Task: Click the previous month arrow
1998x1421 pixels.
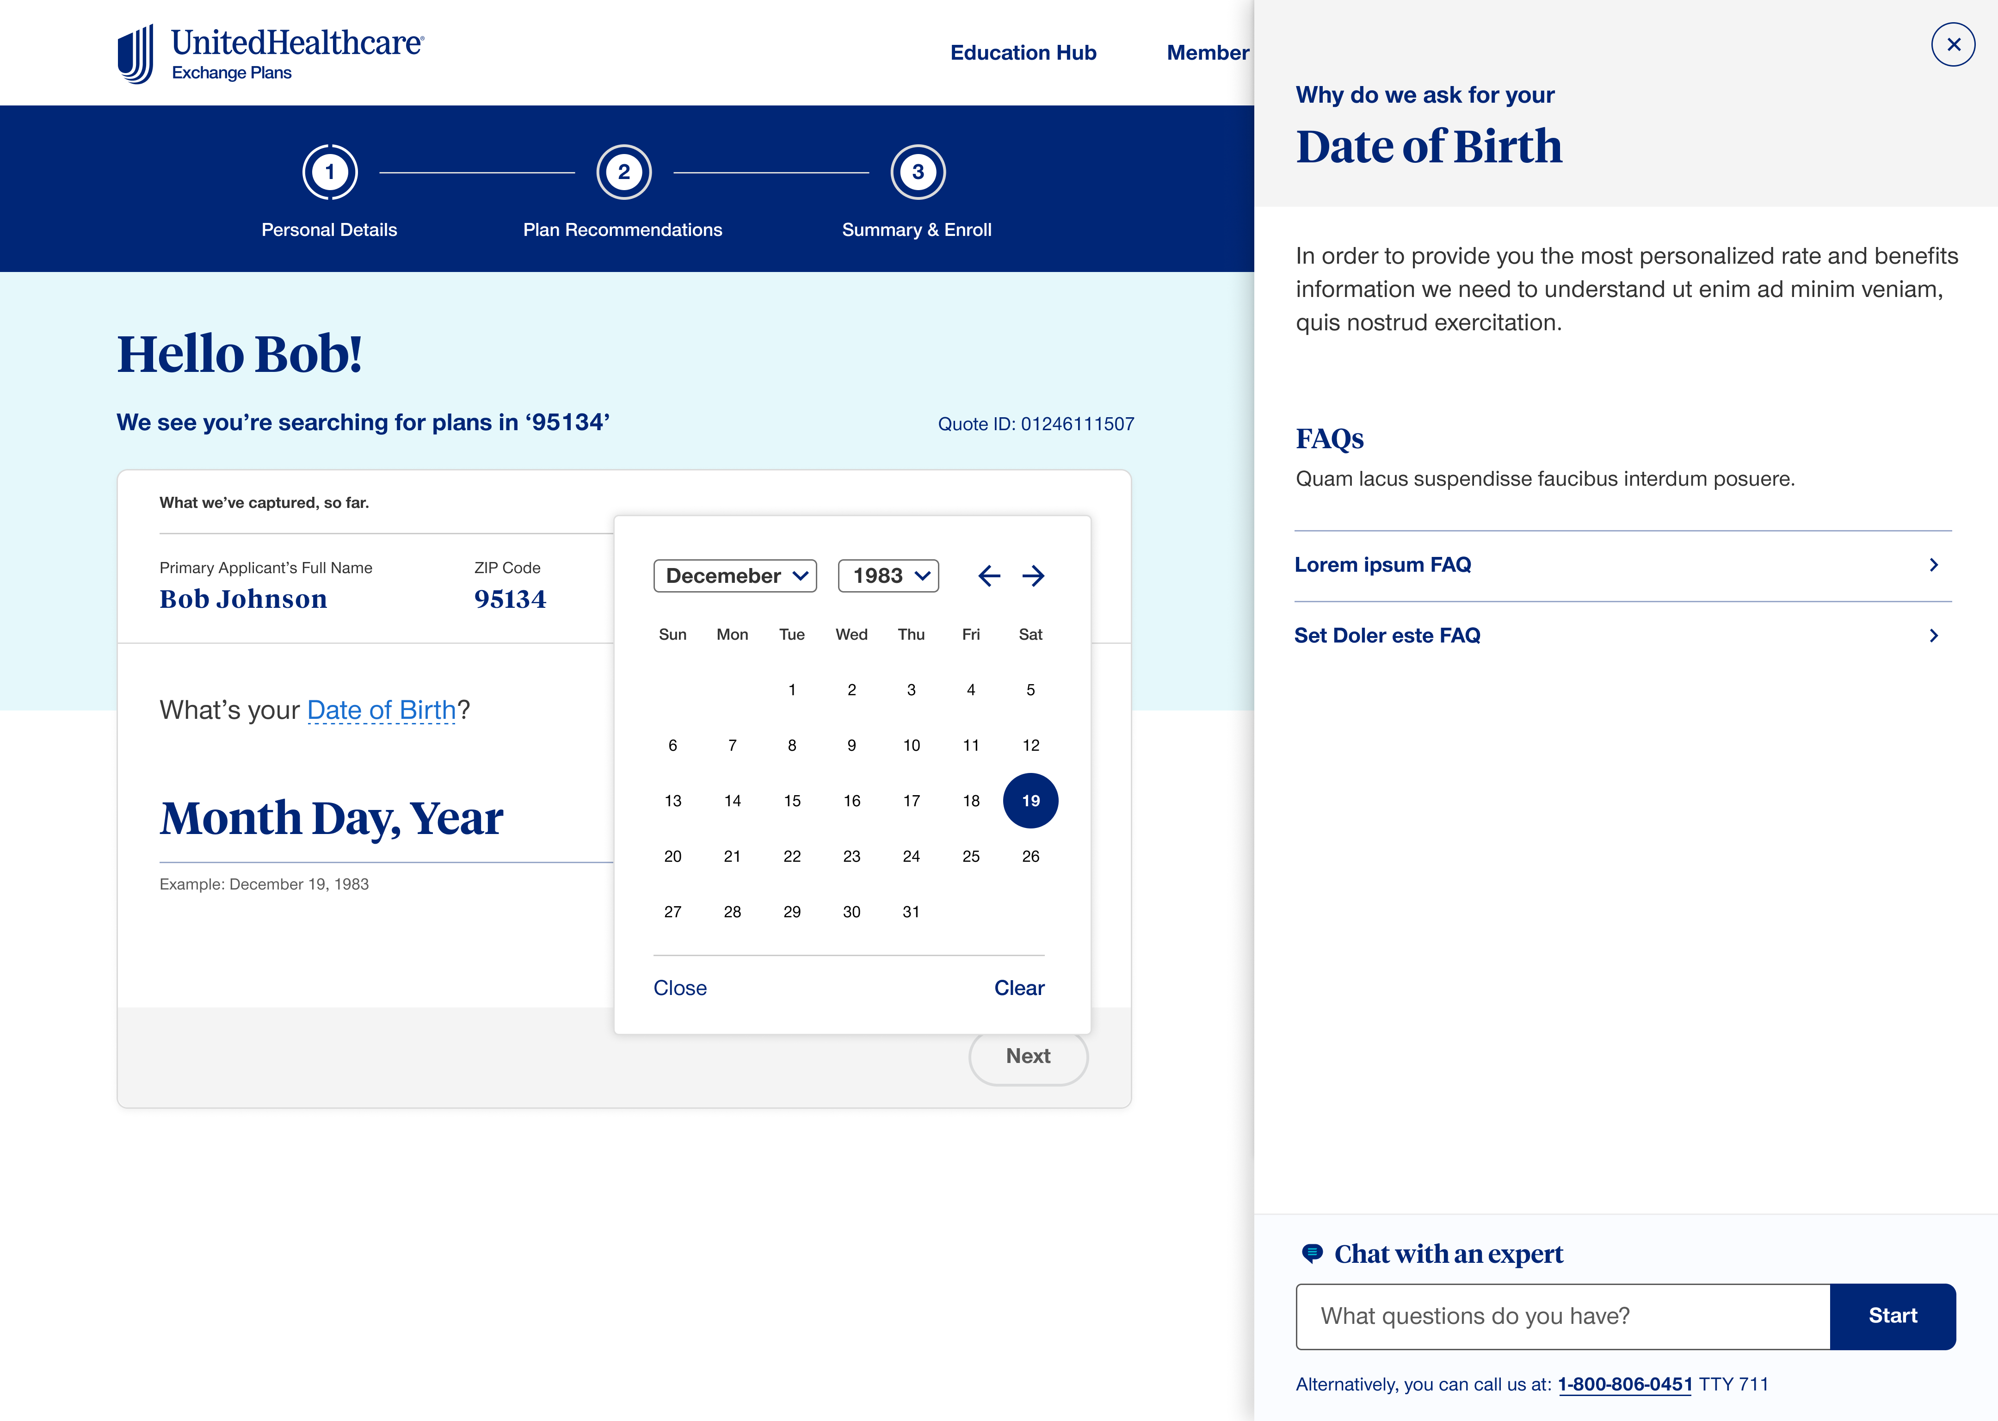Action: click(x=988, y=576)
